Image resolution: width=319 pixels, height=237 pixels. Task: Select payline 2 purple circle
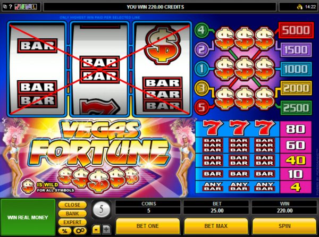click(x=201, y=49)
